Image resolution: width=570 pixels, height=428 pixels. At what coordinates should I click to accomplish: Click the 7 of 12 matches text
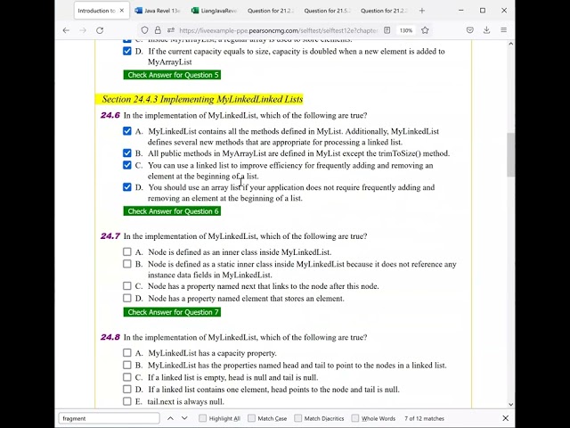424,418
